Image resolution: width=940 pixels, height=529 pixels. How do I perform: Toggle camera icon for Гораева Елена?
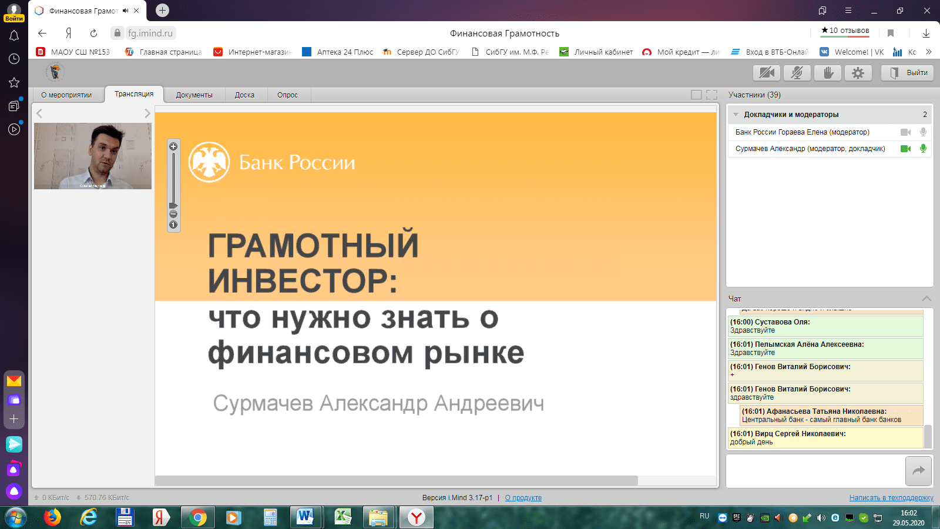[x=905, y=132]
